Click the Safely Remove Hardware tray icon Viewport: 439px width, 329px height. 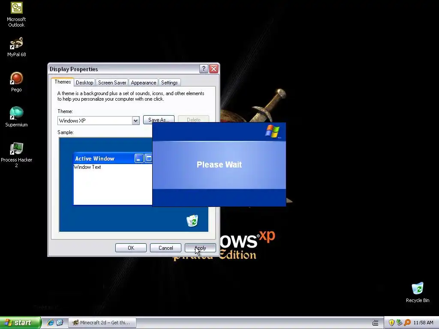click(x=399, y=323)
